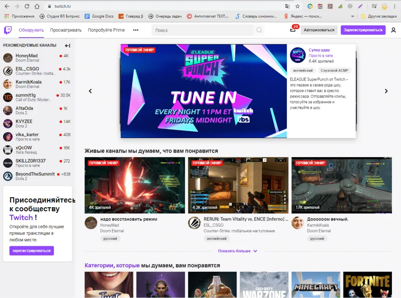
Task: Click the Категории, которые link
Action: (112, 265)
